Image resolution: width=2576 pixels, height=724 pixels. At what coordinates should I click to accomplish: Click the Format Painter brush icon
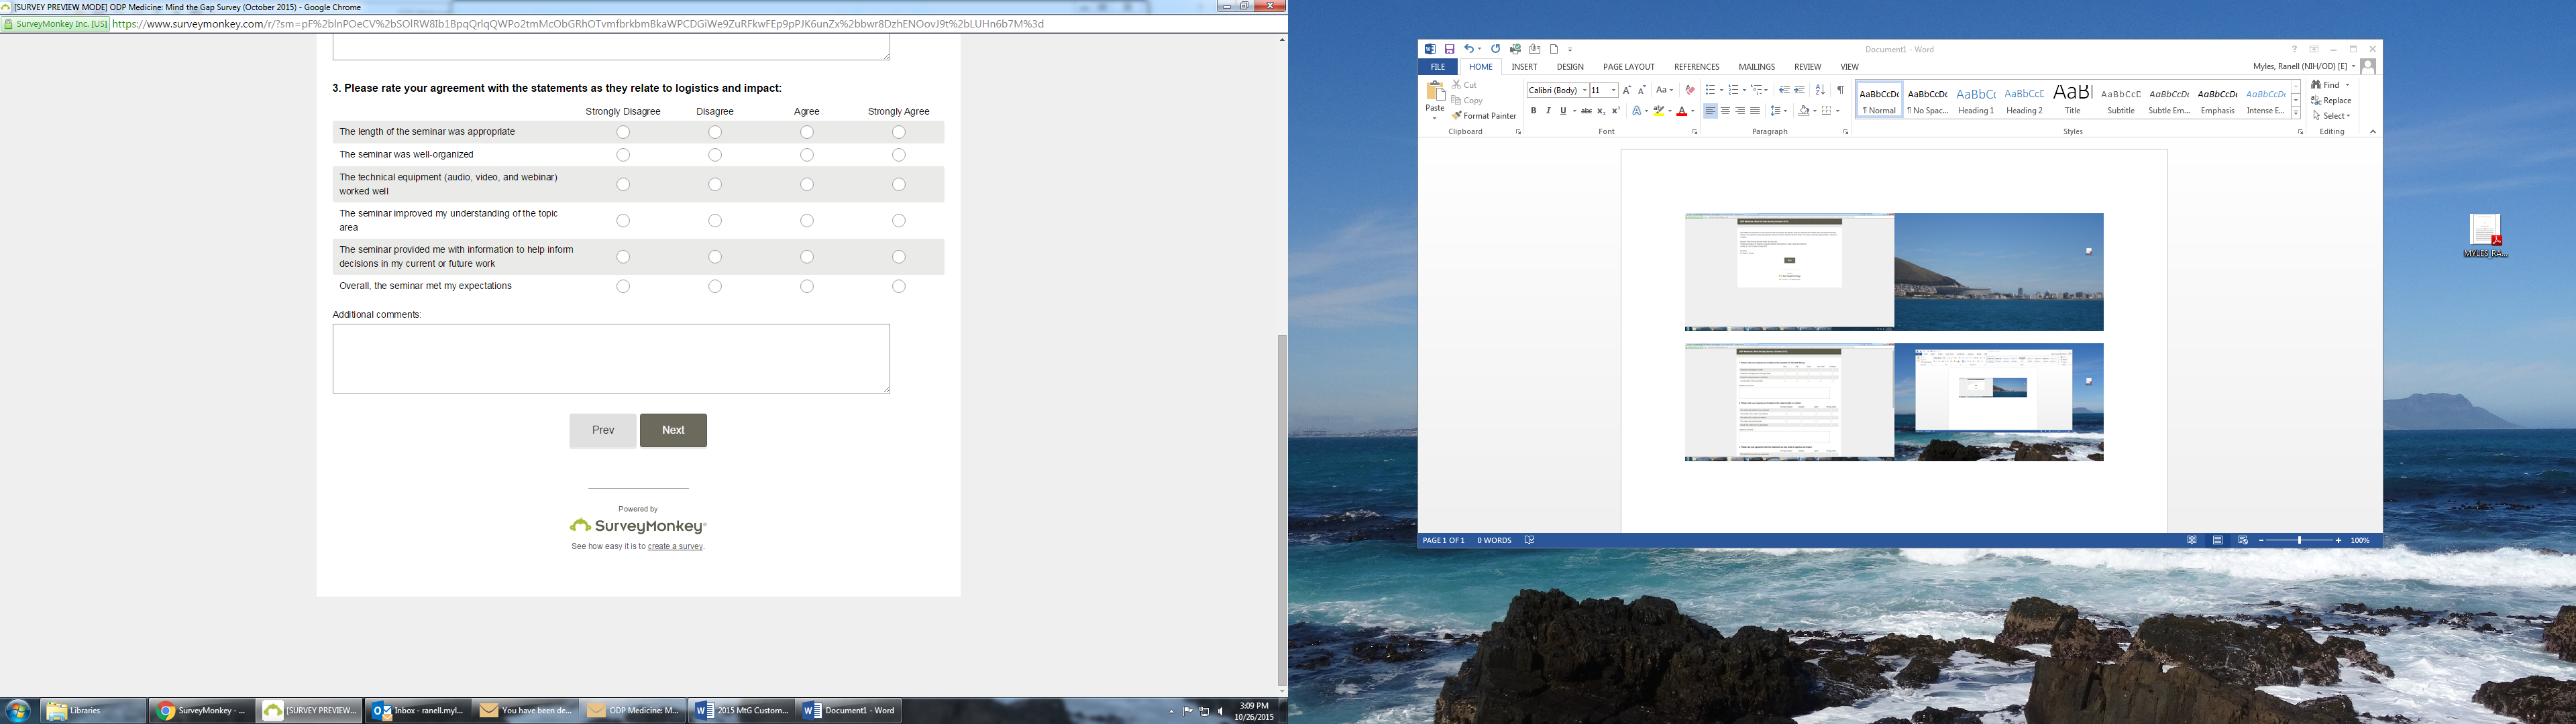pos(1458,116)
